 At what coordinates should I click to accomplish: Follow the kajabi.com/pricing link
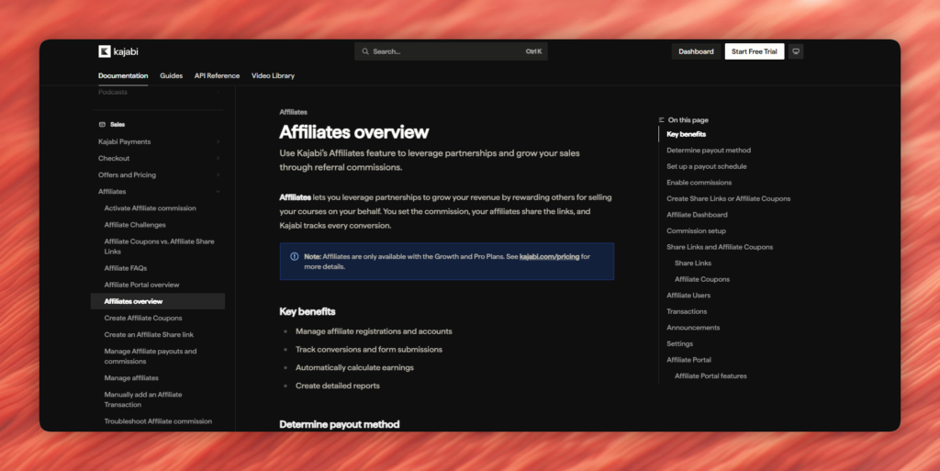coord(549,256)
